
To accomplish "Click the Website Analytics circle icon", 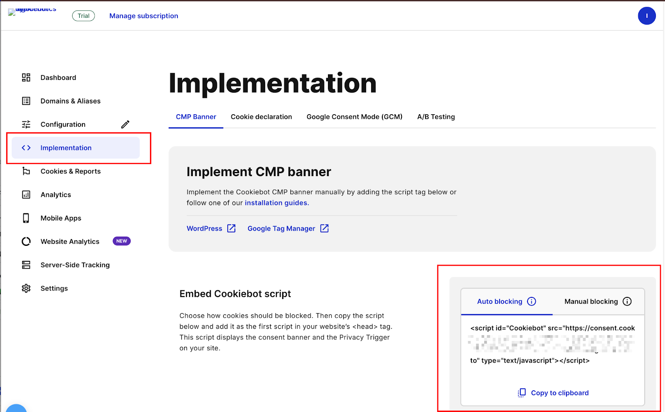I will [26, 241].
